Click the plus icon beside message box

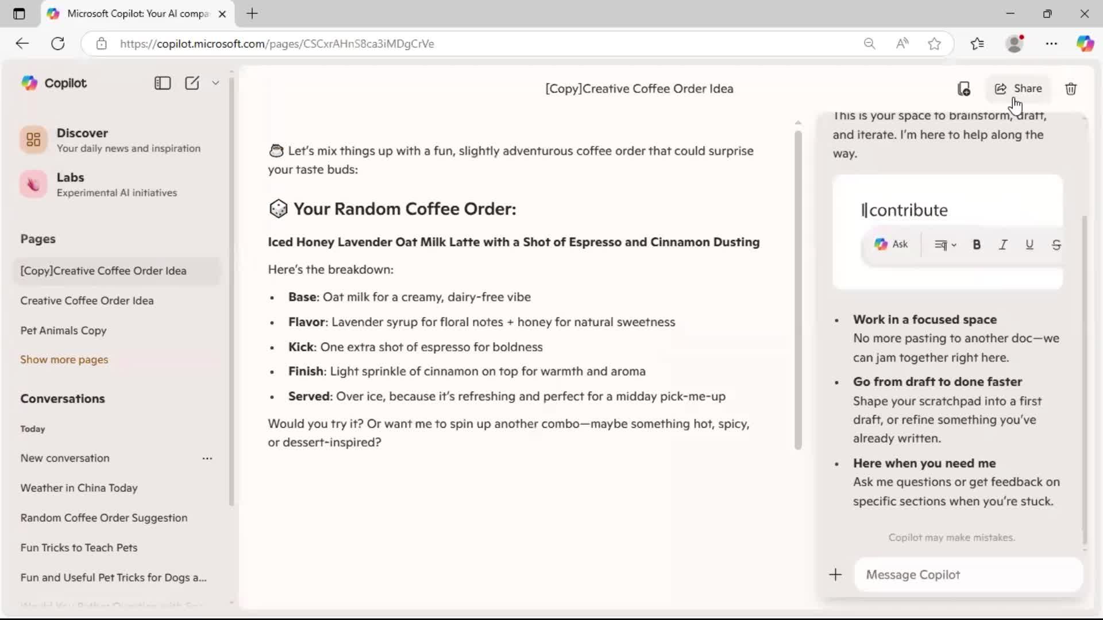tap(836, 575)
